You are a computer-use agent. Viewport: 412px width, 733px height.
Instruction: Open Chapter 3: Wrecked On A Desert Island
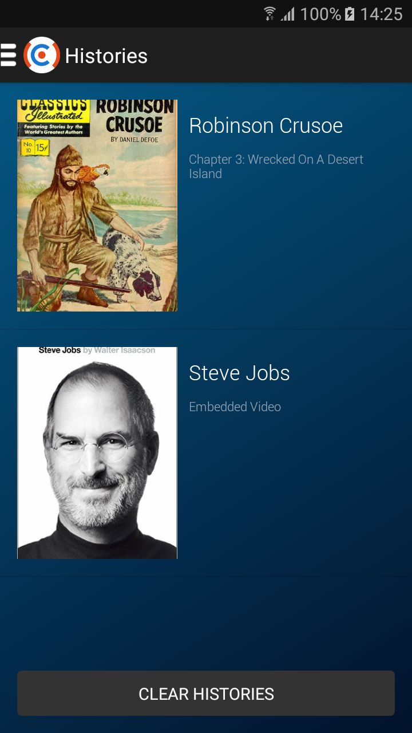pos(276,167)
